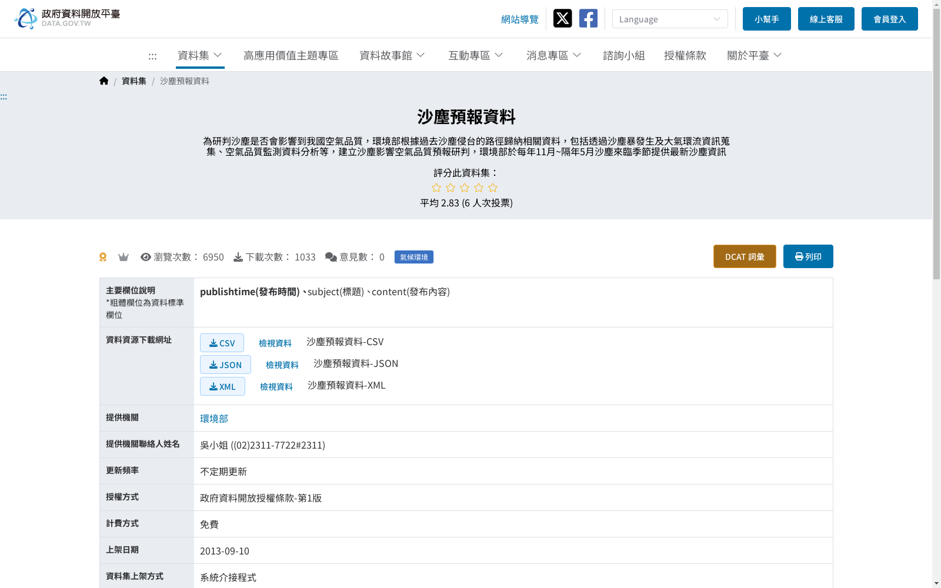Click the page vertical scrollbar thumb
Image resolution: width=941 pixels, height=588 pixels.
pyautogui.click(x=937, y=144)
